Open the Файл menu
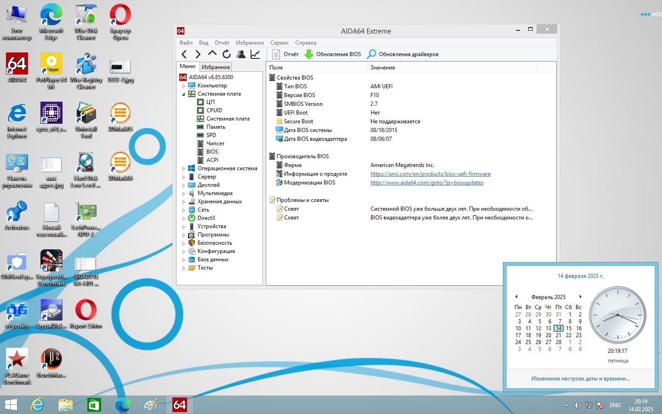 (186, 43)
